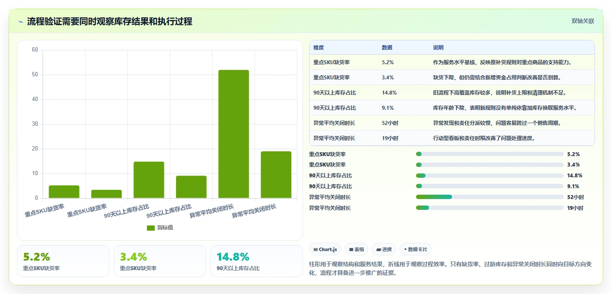Toggle the 指标值 legend color box
The width and height of the screenshot is (612, 294).
(151, 228)
